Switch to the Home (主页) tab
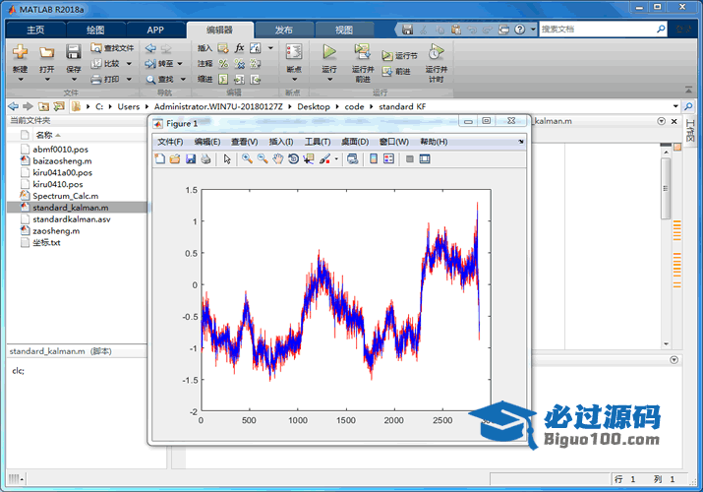Viewport: 703px width, 492px height. pyautogui.click(x=35, y=30)
